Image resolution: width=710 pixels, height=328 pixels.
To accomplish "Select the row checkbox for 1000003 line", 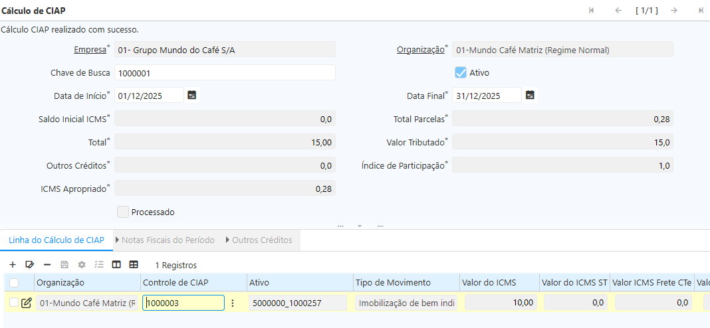I will [x=14, y=302].
